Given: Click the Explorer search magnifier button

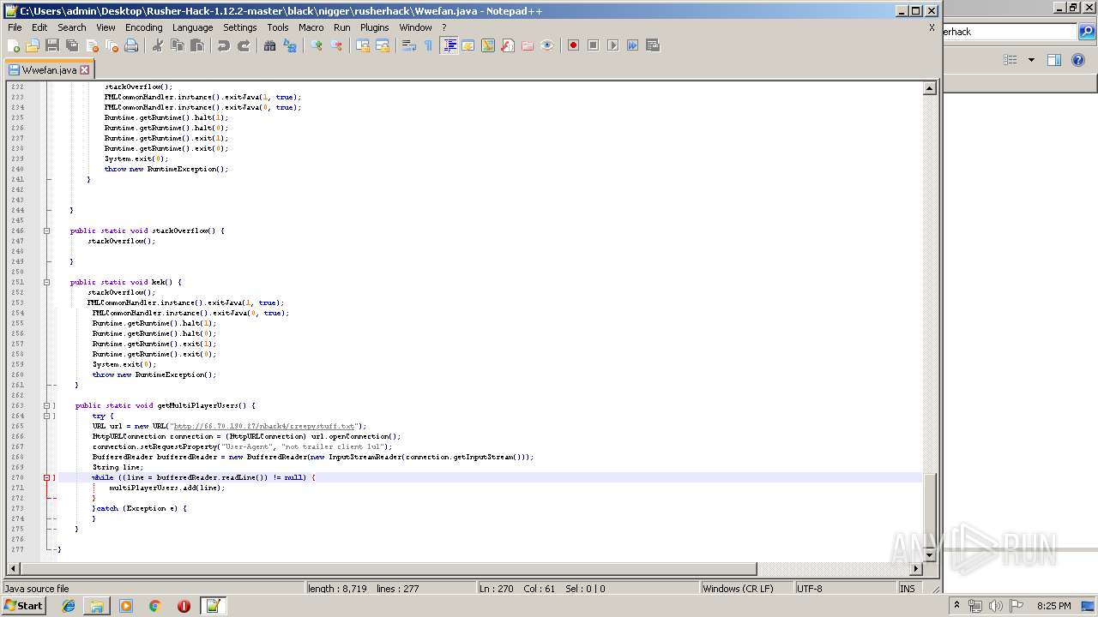Looking at the screenshot, I should (x=1087, y=32).
